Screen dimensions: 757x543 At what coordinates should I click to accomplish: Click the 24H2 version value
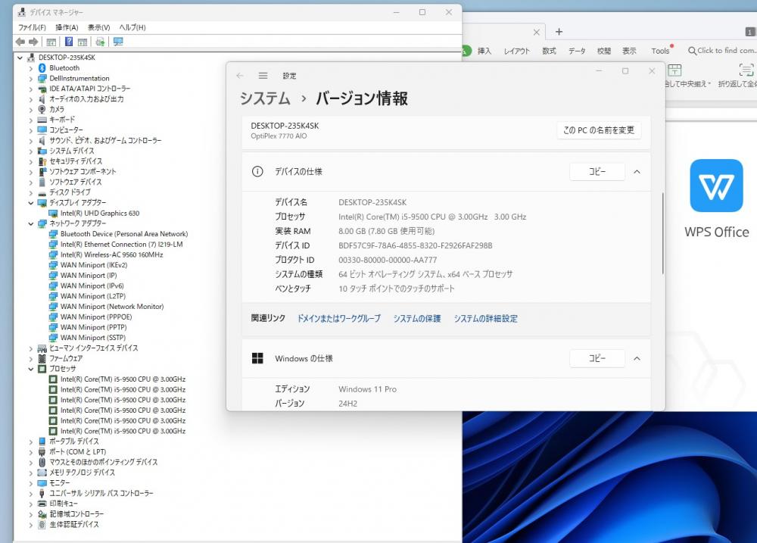[347, 404]
